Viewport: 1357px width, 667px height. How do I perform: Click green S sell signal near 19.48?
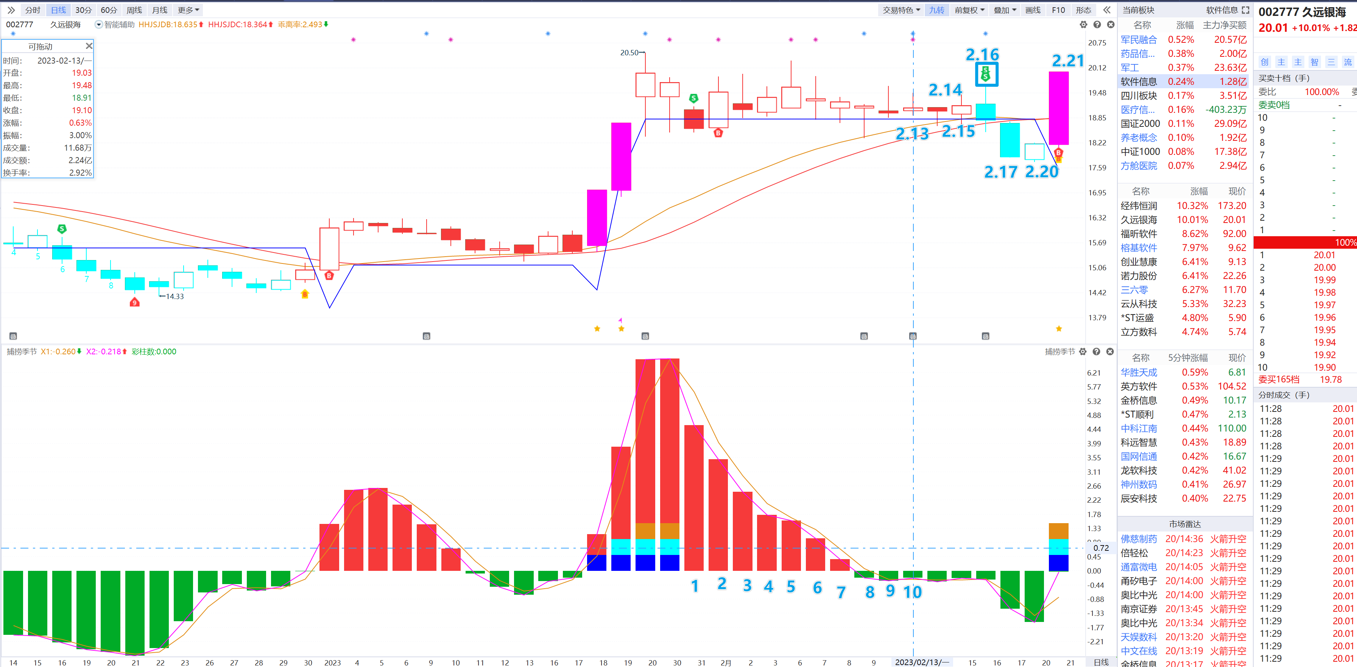point(694,98)
